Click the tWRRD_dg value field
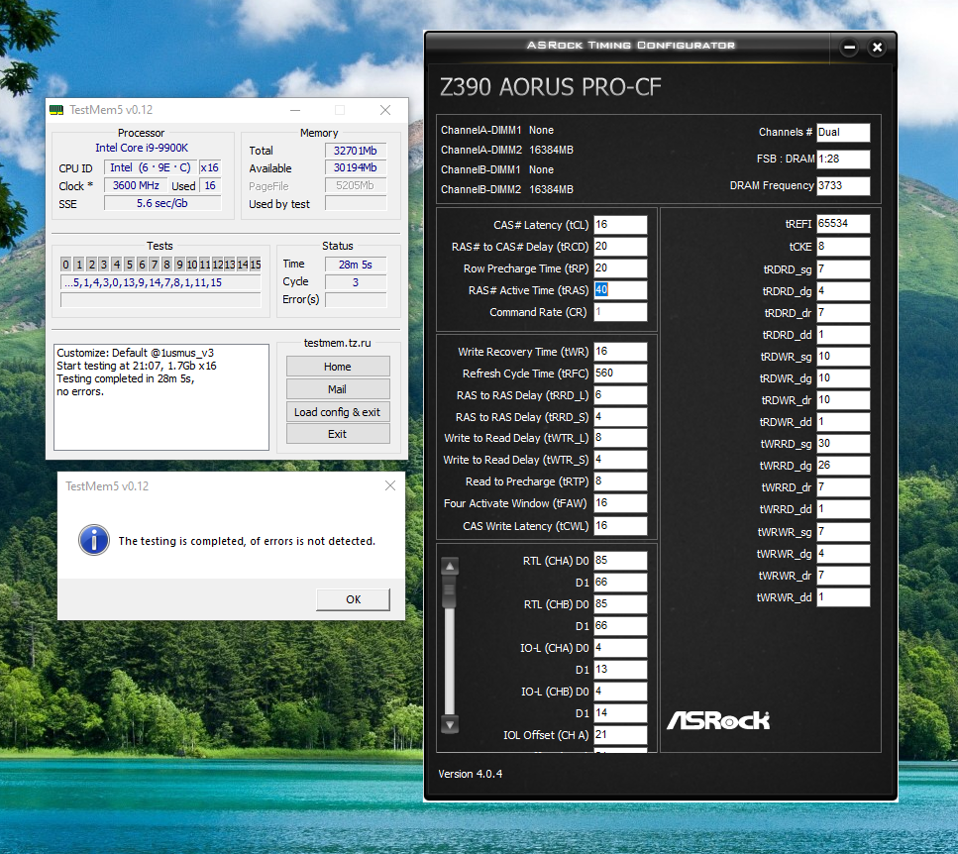This screenshot has width=958, height=854. click(x=843, y=466)
